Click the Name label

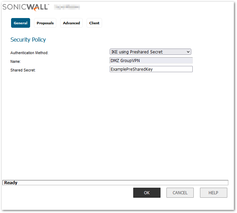click(16, 62)
